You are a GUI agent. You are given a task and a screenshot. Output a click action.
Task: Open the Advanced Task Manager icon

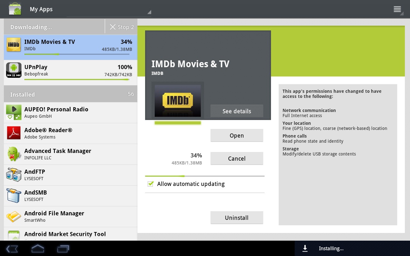[x=14, y=154]
